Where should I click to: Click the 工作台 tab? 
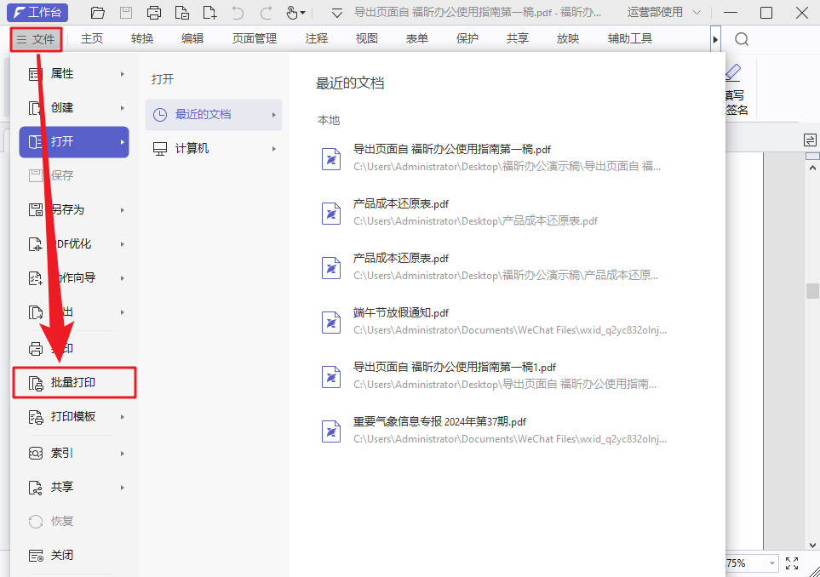37,11
